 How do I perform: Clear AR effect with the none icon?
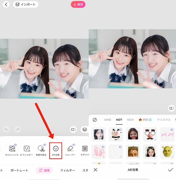95,120
